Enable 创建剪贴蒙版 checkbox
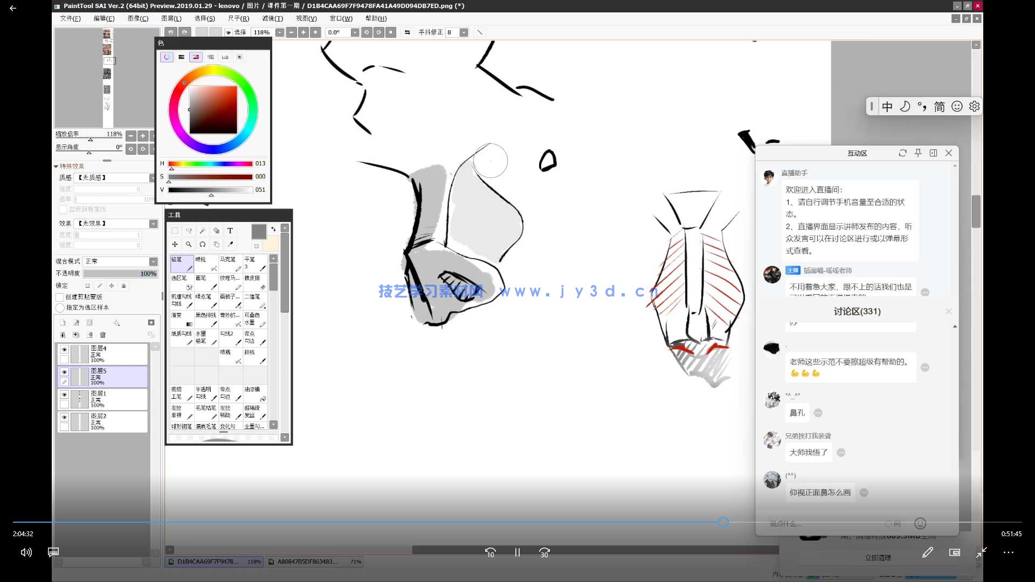Viewport: 1035px width, 582px height. tap(60, 297)
